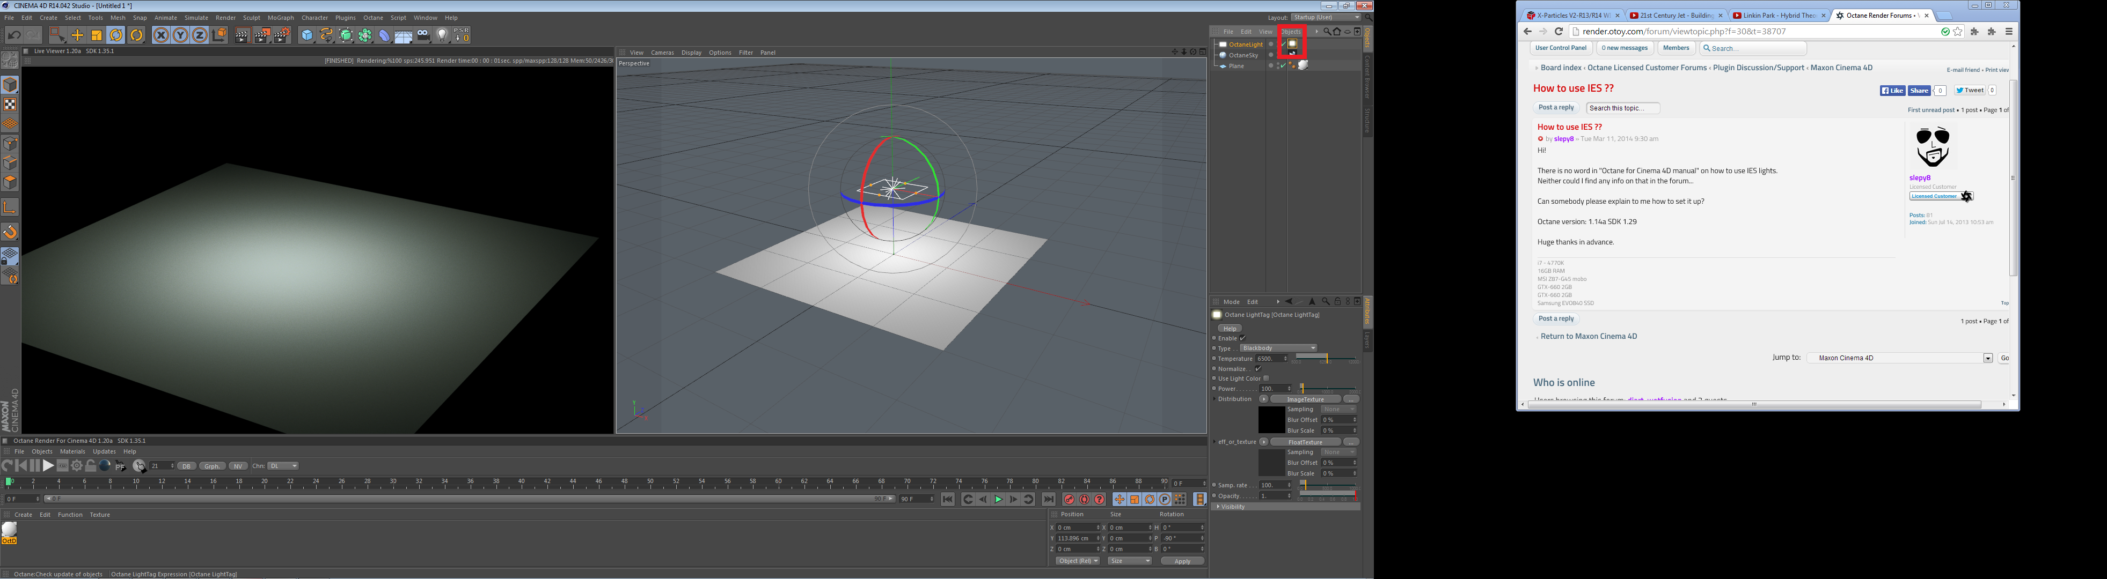Toggle X axis lock button
This screenshot has height=579, width=2107.
coord(161,35)
